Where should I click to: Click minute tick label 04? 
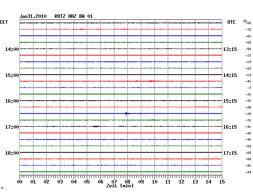click(x=74, y=182)
